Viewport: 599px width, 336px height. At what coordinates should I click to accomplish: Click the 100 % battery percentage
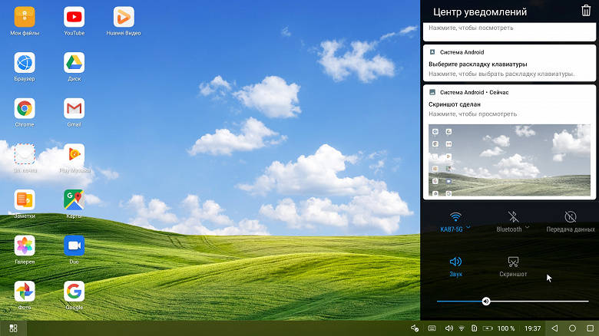[506, 328]
